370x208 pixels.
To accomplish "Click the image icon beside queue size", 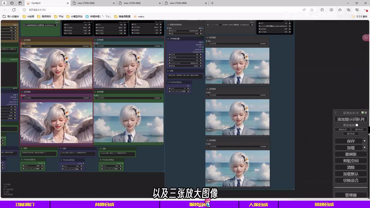I will click(x=362, y=113).
